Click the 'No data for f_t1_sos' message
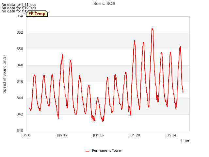Viewport: 209px width, 157px height. [19, 5]
